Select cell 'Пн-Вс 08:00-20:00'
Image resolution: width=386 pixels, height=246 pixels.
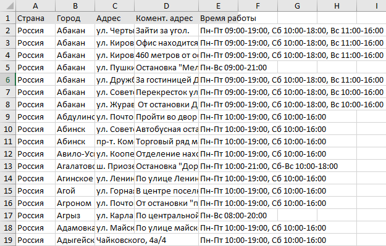click(x=219, y=216)
